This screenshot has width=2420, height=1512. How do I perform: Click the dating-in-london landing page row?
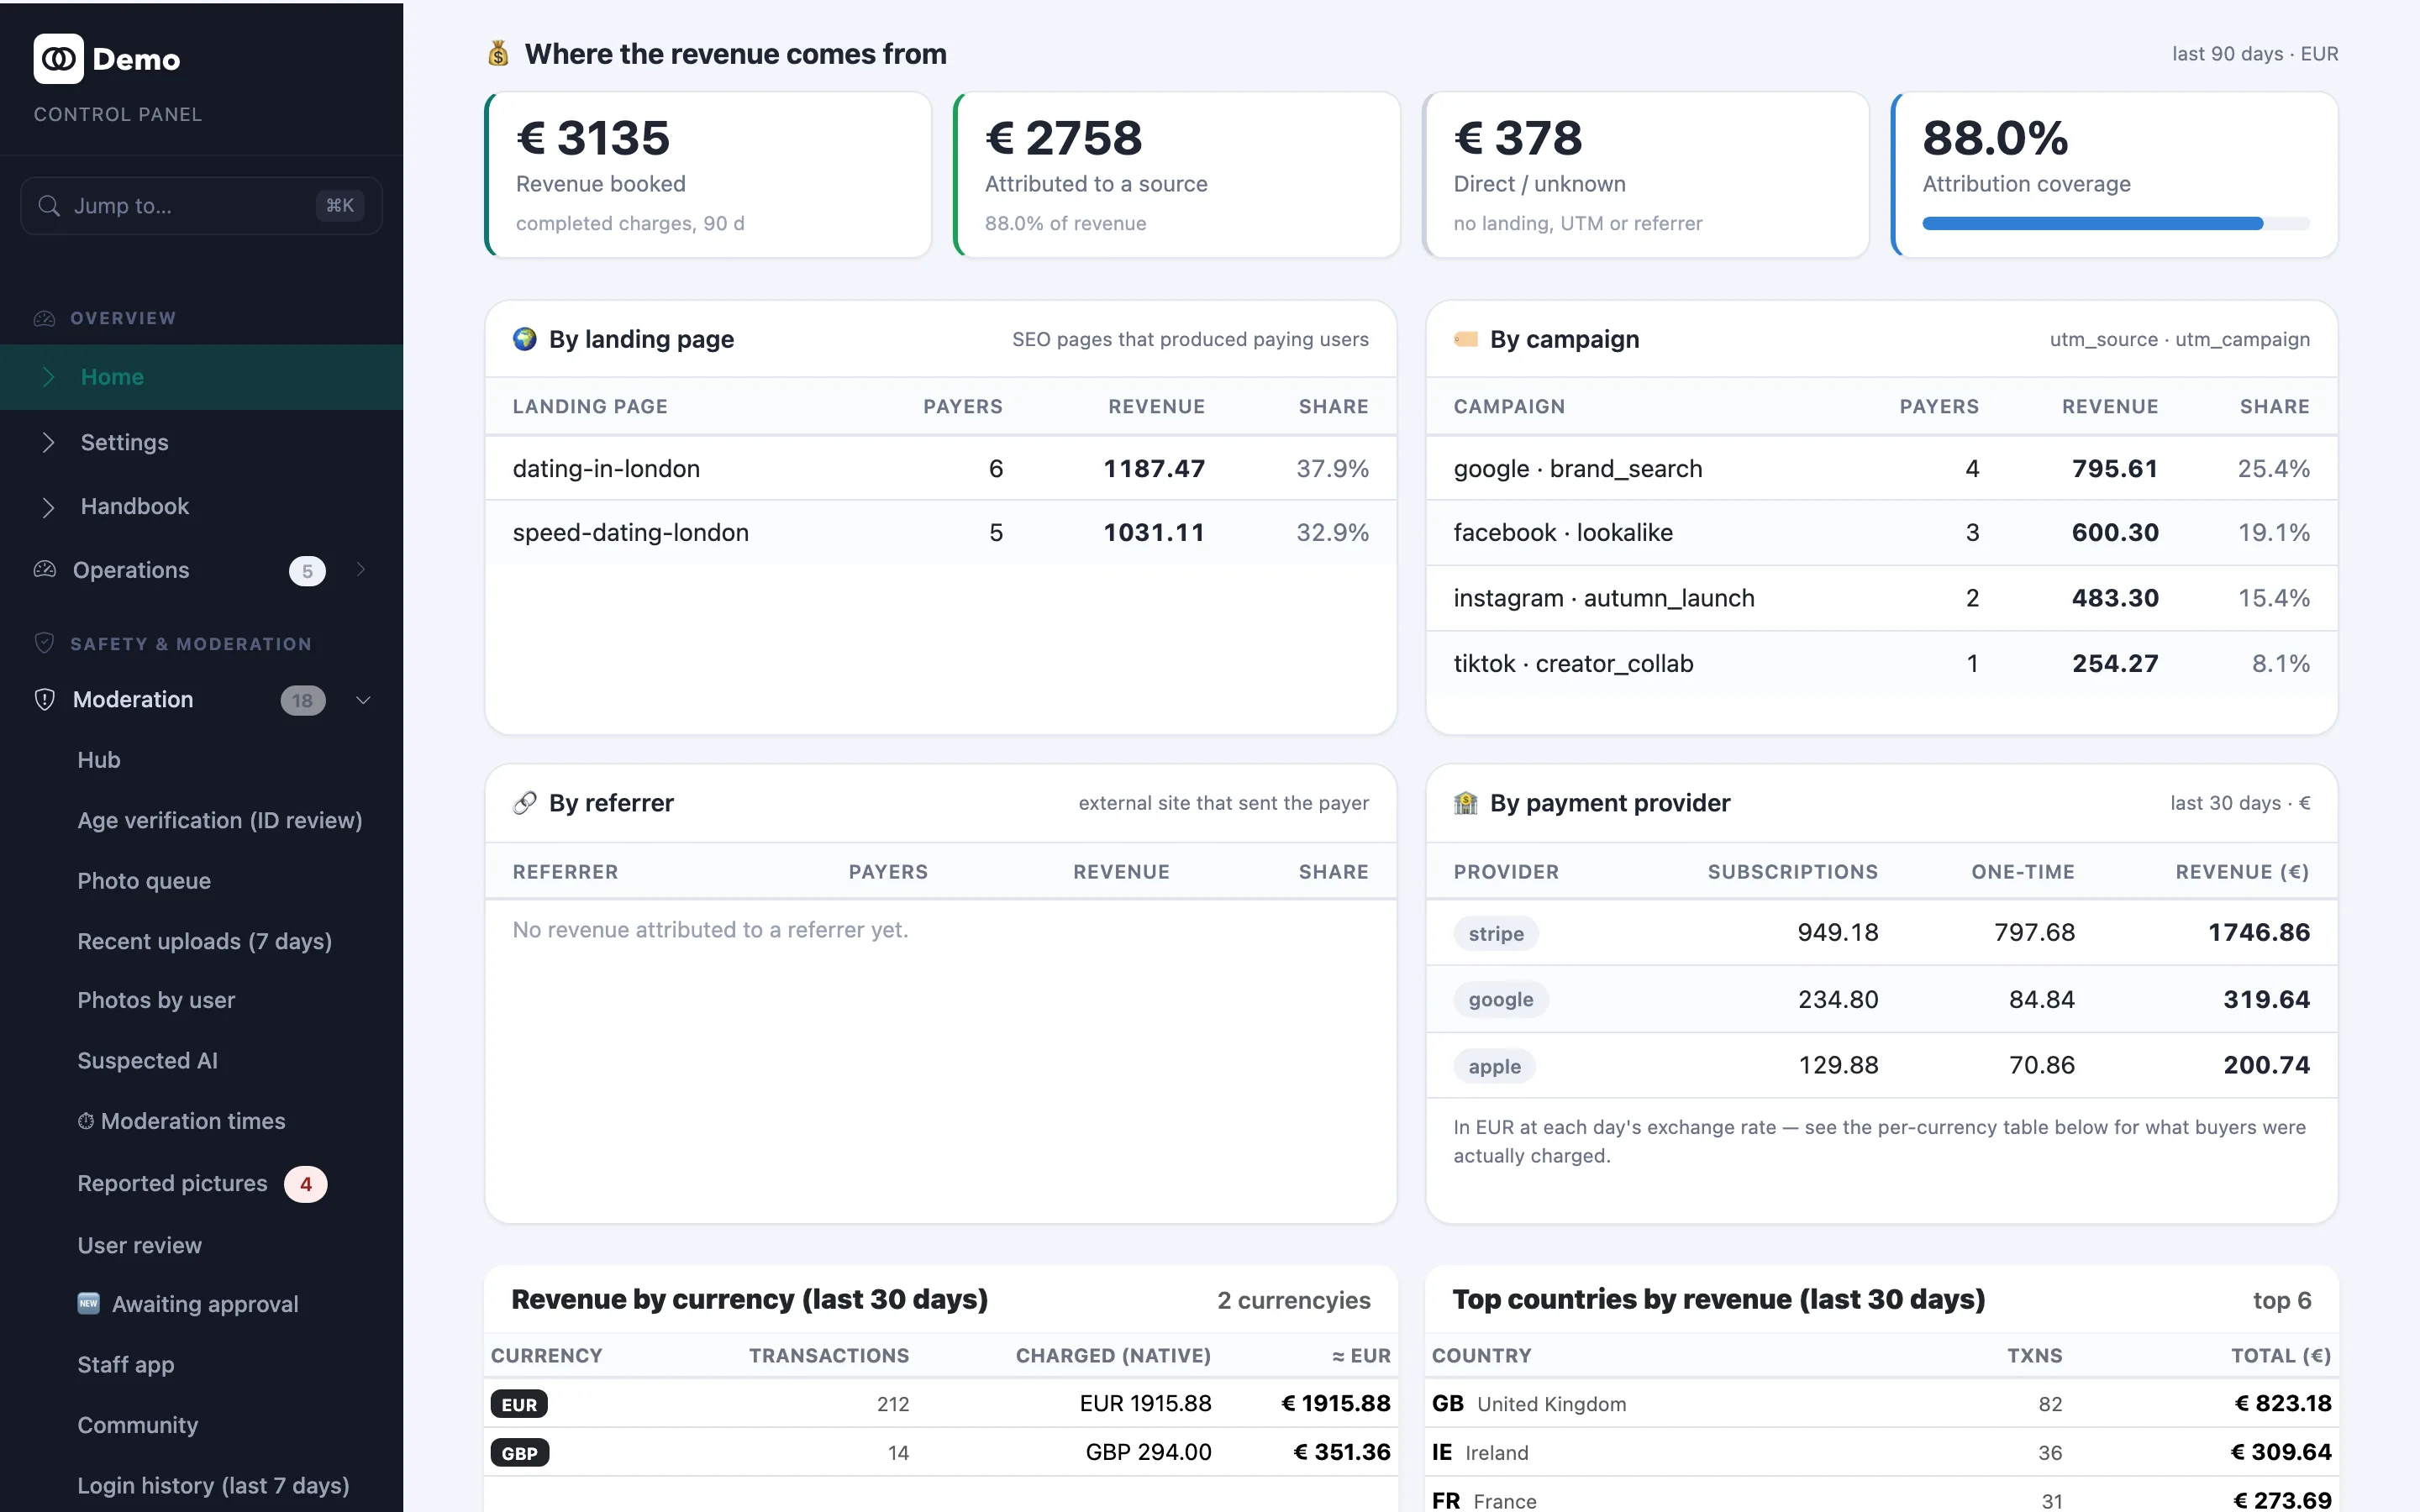[x=941, y=468]
